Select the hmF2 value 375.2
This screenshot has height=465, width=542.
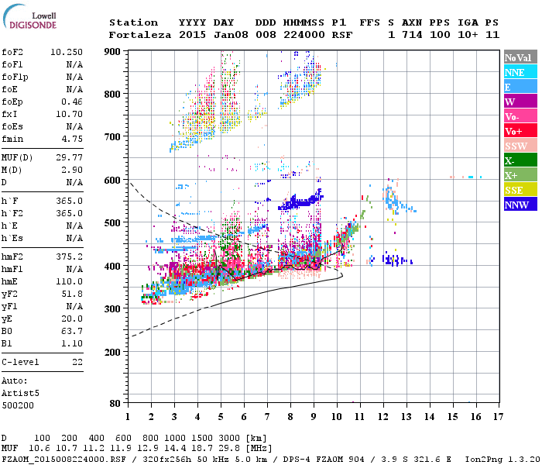coord(70,257)
